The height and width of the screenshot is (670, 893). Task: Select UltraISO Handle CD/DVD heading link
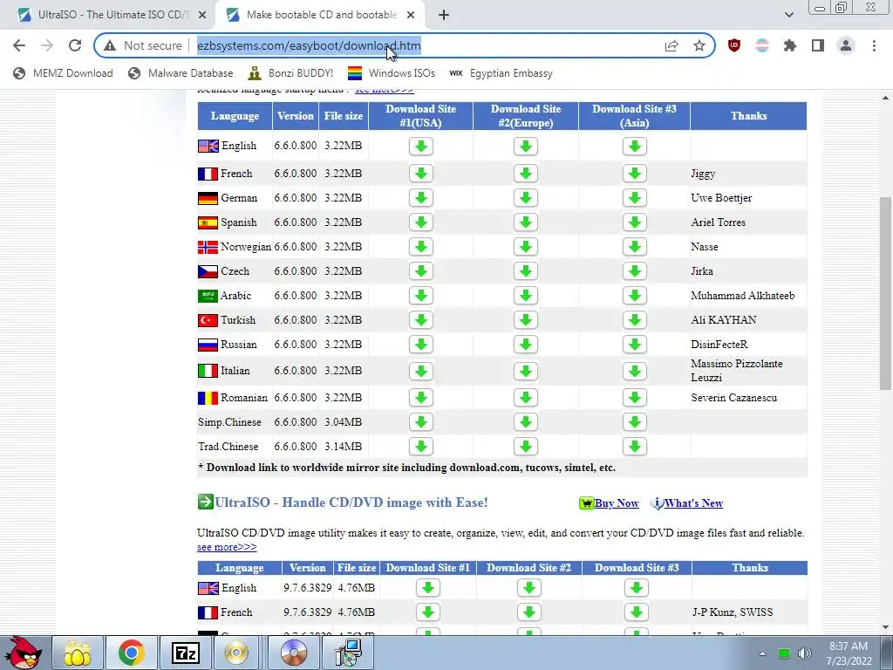pyautogui.click(x=351, y=502)
